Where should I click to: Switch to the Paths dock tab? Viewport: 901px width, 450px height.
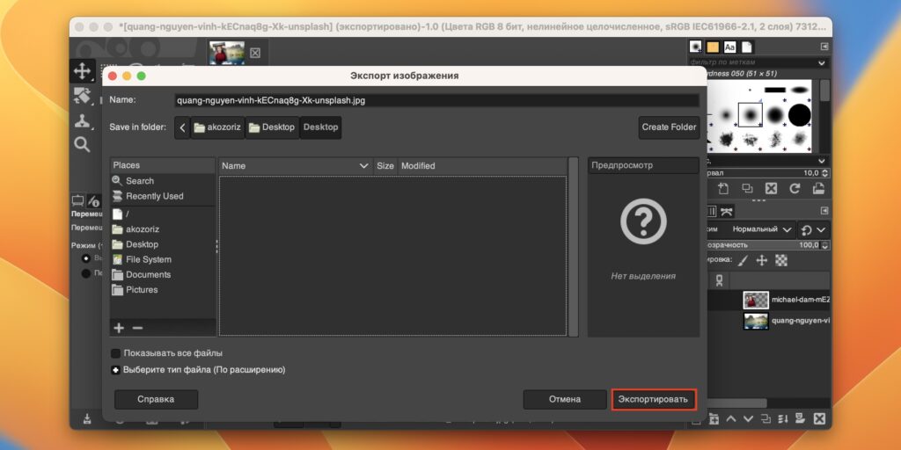click(x=727, y=211)
